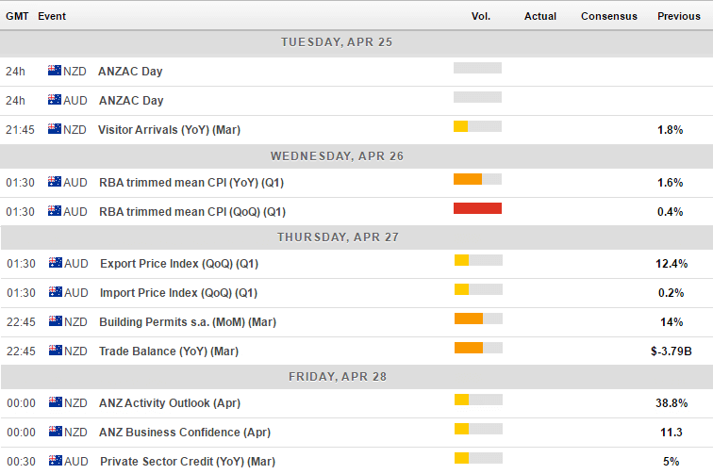
Task: Open the ANZ Activity Outlook (Apr) event
Action: (170, 403)
